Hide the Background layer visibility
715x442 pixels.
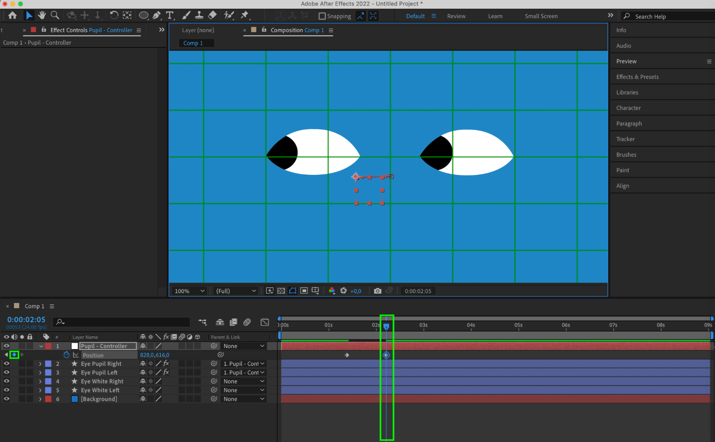(6, 399)
